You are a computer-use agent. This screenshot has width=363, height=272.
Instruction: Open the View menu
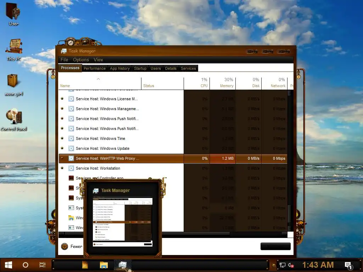coord(98,59)
